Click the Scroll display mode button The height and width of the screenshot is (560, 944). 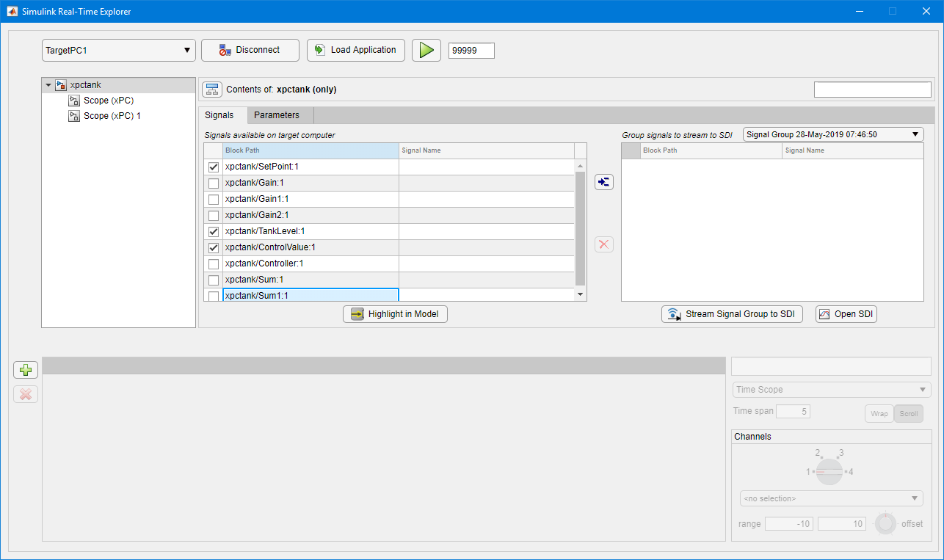pyautogui.click(x=909, y=413)
